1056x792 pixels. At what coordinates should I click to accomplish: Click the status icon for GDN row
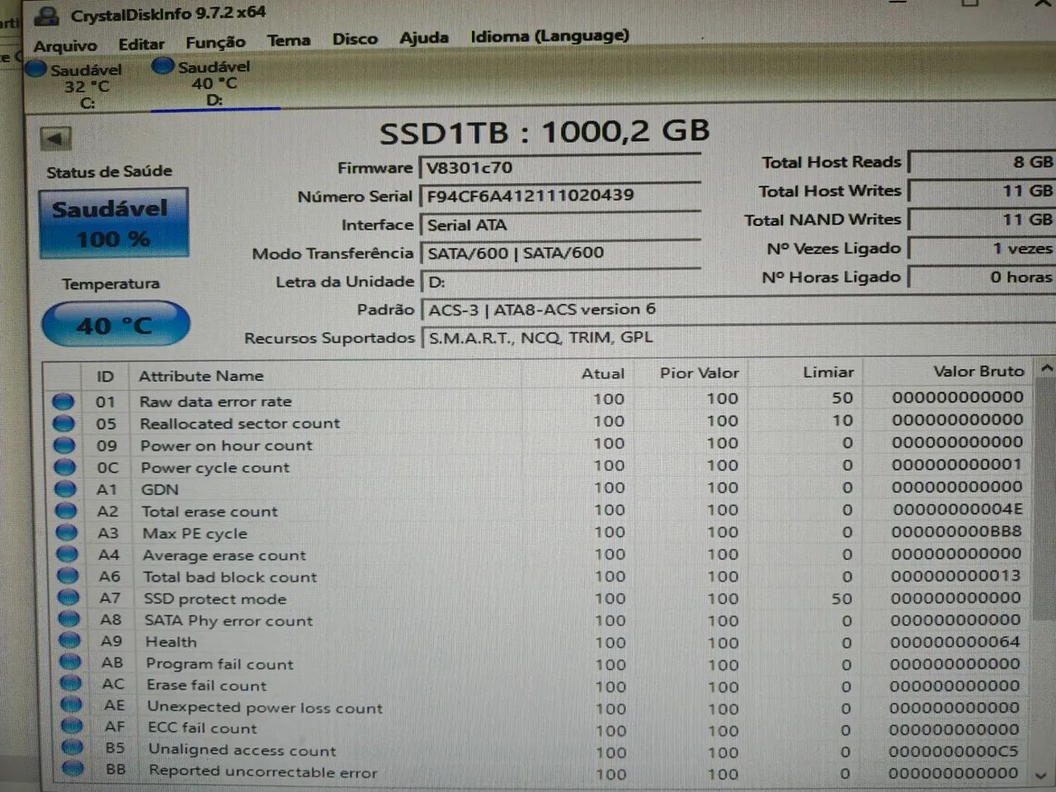click(x=66, y=490)
